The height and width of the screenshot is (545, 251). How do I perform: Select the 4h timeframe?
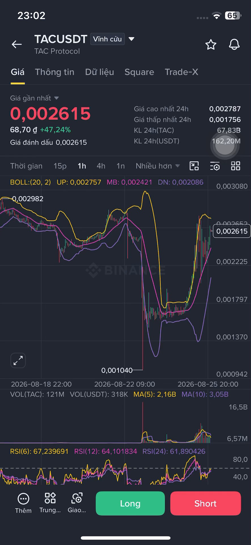101,166
